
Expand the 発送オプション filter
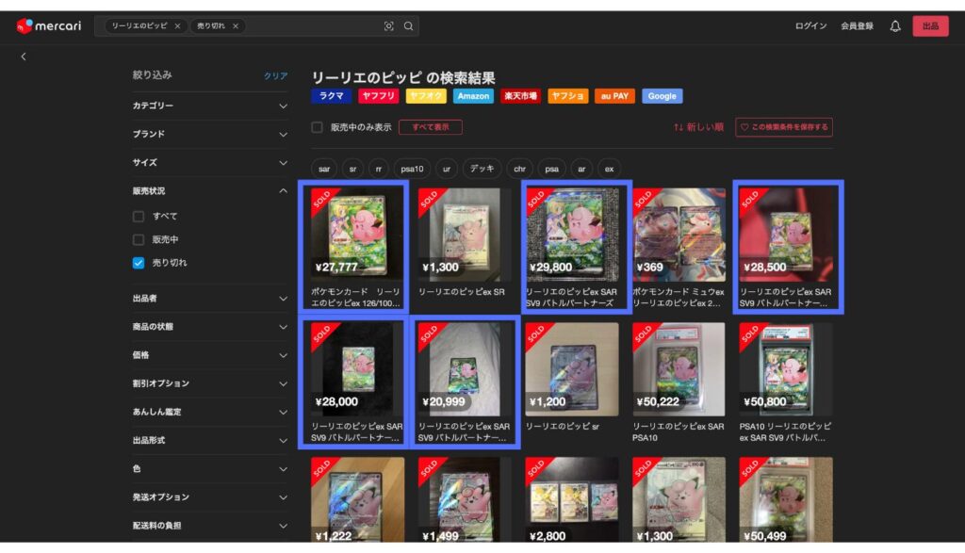pos(210,497)
